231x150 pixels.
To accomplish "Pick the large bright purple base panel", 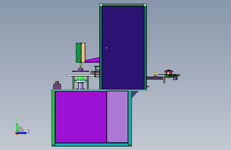I will pyautogui.click(x=81, y=117).
